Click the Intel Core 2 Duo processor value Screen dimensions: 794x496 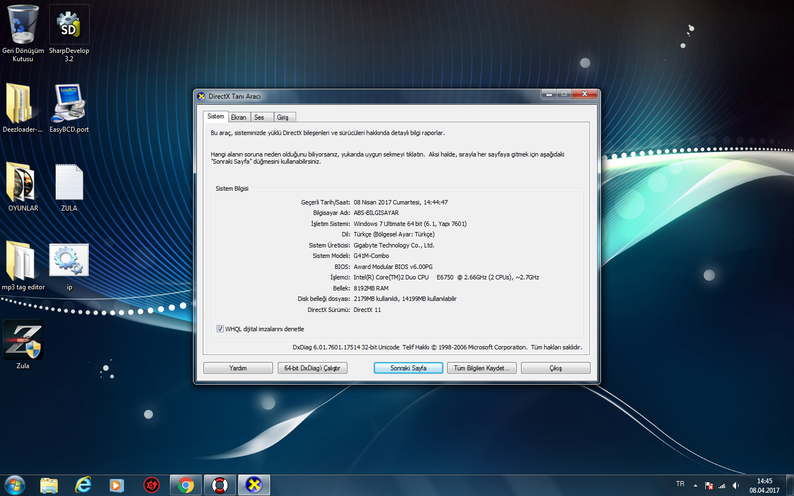[446, 277]
